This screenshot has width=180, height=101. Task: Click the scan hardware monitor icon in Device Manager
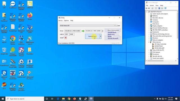(x=165, y=8)
